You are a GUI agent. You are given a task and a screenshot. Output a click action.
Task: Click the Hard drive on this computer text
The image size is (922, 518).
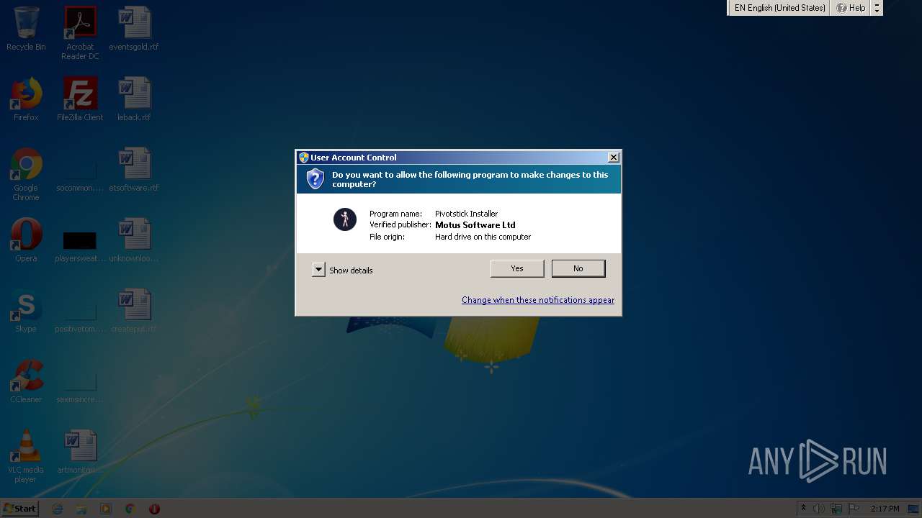point(483,237)
